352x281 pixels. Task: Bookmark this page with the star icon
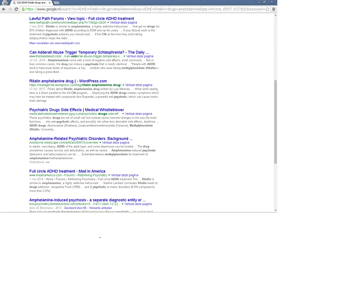coord(267,9)
